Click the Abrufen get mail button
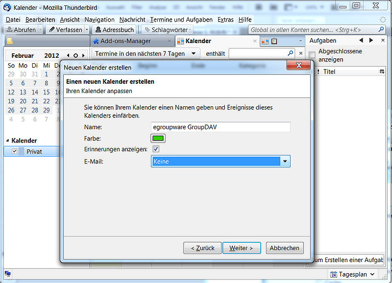The image size is (392, 283). point(21,30)
